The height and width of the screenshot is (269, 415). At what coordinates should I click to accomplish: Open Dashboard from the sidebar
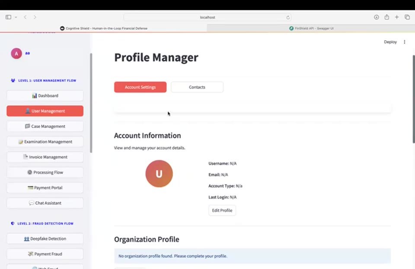click(x=45, y=96)
